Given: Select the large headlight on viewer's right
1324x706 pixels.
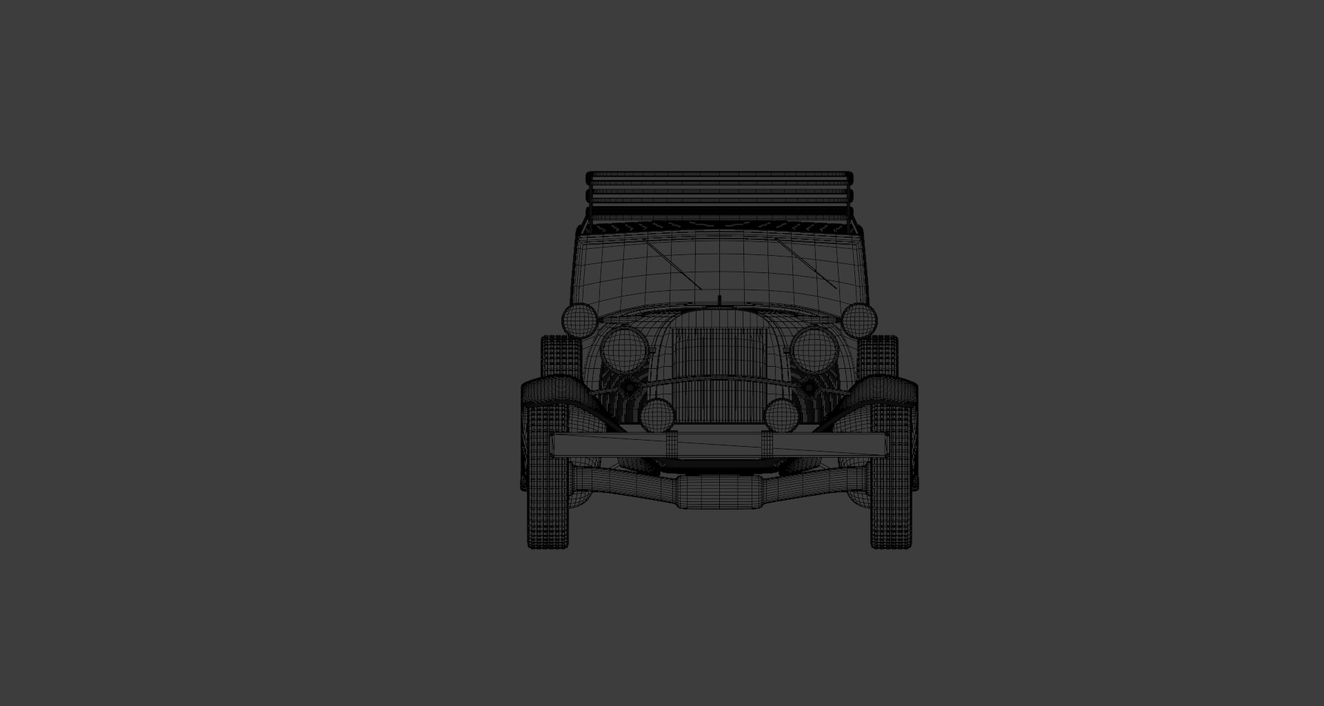Looking at the screenshot, I should (814, 349).
